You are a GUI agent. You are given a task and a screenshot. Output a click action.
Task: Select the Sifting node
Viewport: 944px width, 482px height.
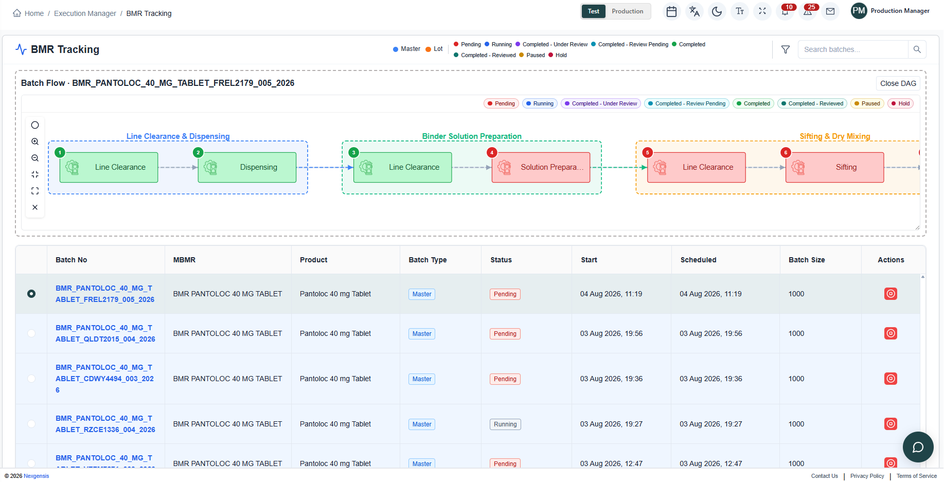coord(834,167)
